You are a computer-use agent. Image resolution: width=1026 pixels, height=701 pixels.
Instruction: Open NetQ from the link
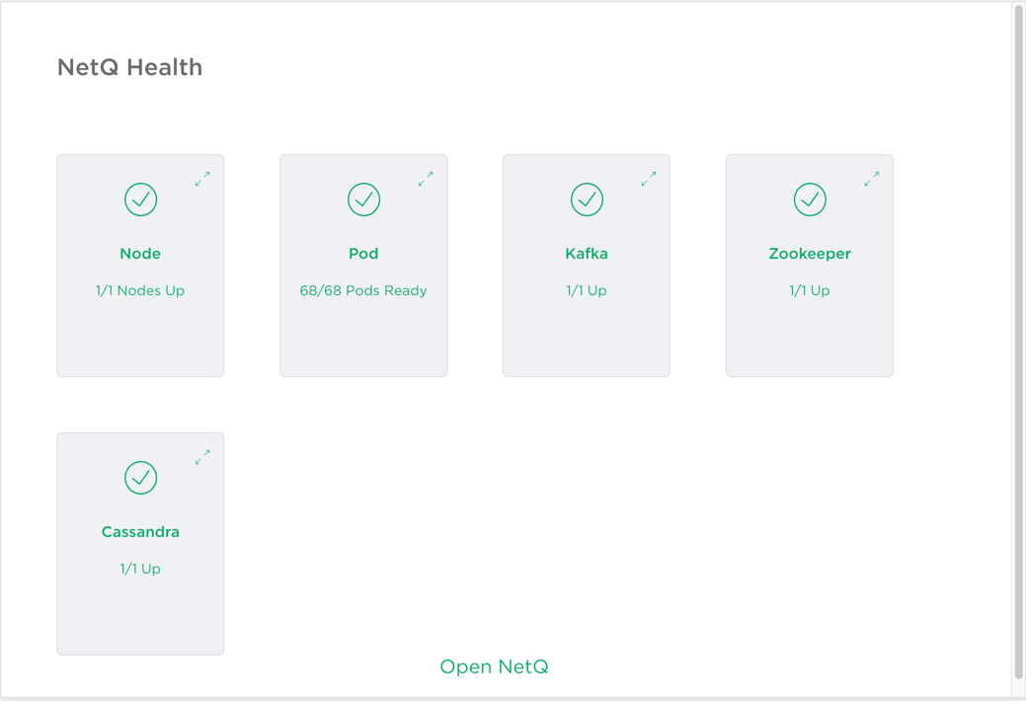(494, 666)
